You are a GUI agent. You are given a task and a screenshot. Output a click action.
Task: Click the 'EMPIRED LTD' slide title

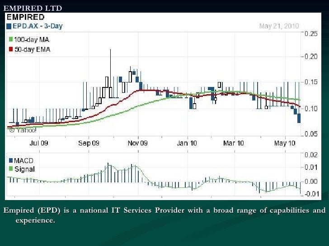[x=33, y=8]
